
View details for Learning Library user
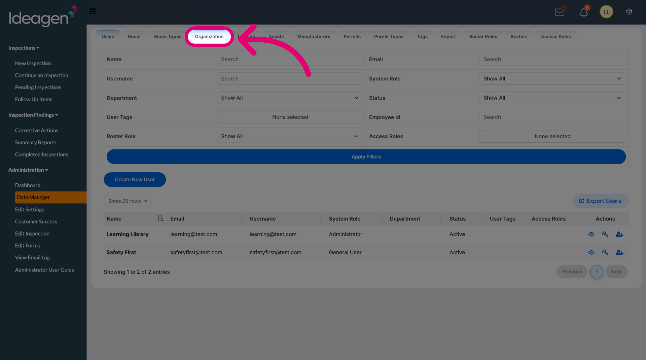click(x=591, y=235)
